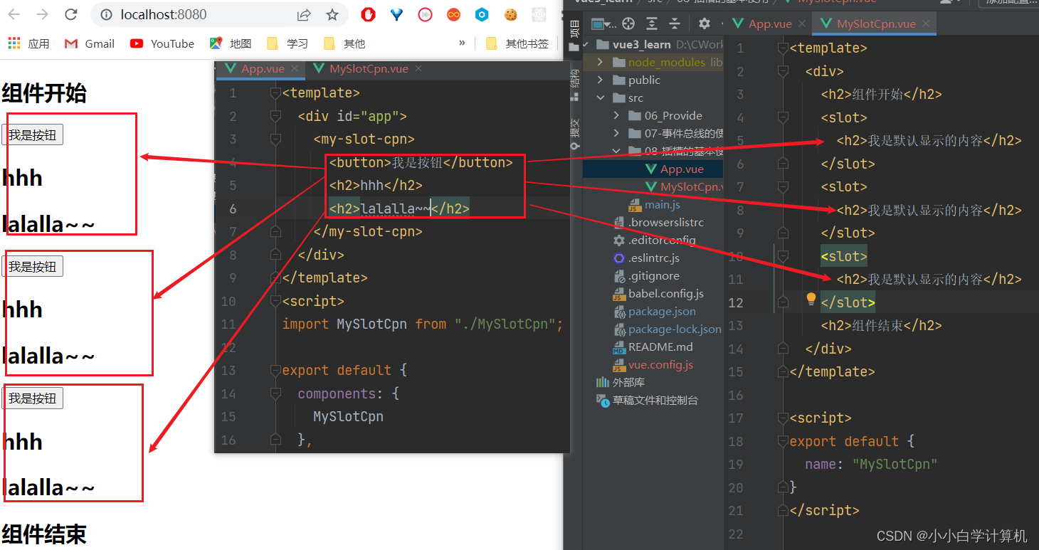Fold the <template> block on line 1 of App.vue
The width and height of the screenshot is (1039, 550).
tap(276, 93)
